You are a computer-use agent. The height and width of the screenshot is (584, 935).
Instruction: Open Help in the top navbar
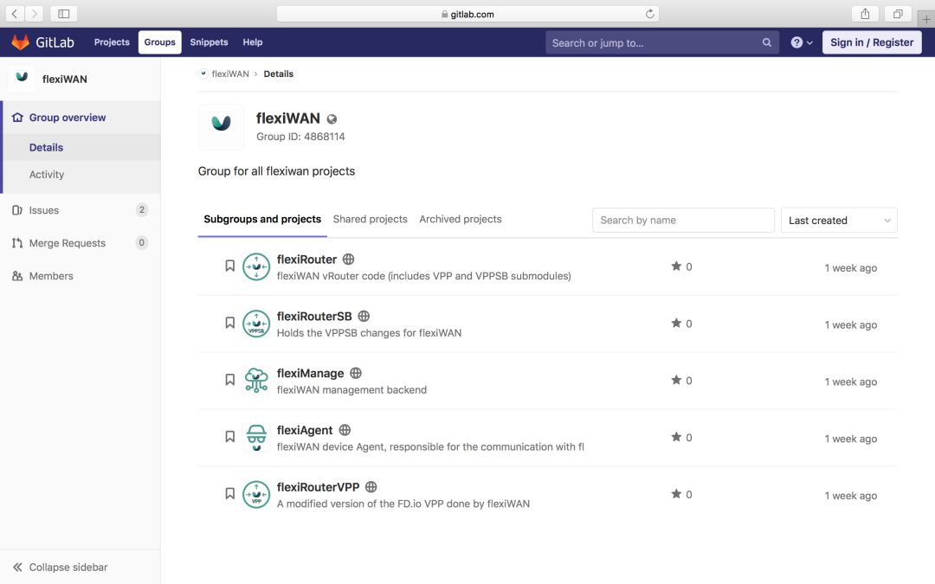coord(252,42)
